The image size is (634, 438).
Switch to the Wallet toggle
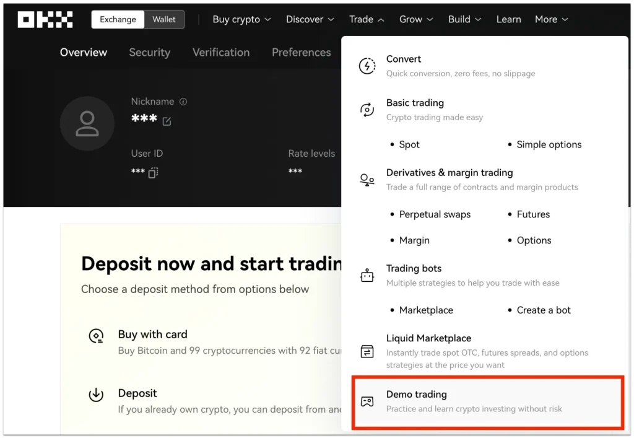coord(163,19)
